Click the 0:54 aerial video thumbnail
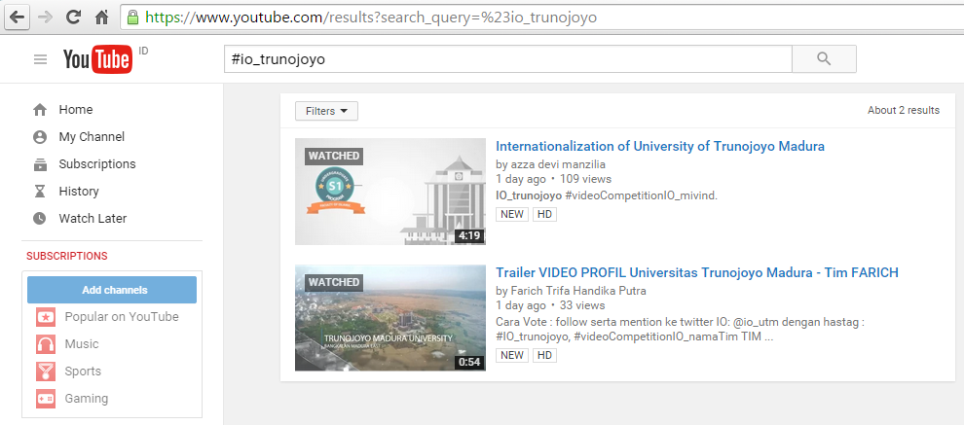The height and width of the screenshot is (425, 964). [390, 318]
